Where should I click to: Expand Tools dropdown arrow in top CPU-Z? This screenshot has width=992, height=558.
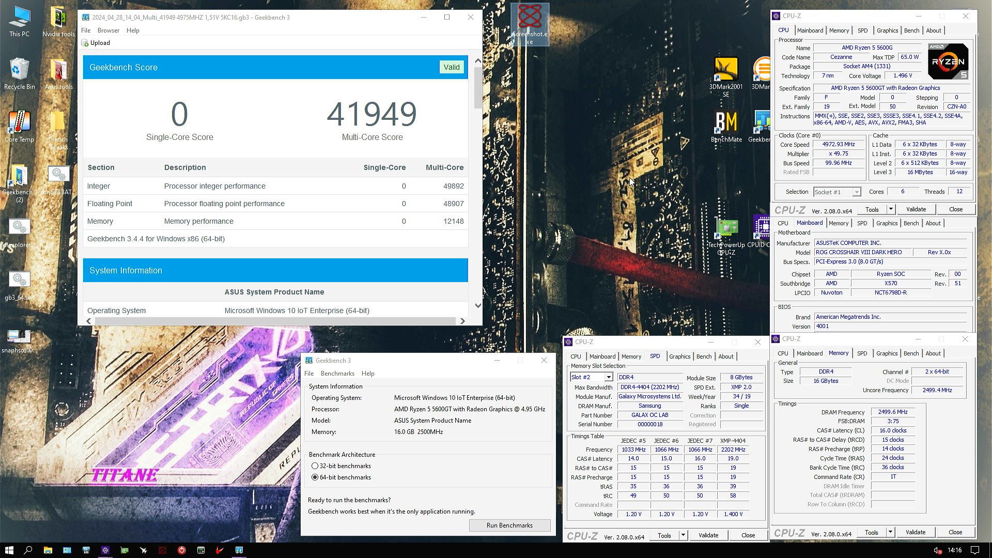tap(891, 209)
